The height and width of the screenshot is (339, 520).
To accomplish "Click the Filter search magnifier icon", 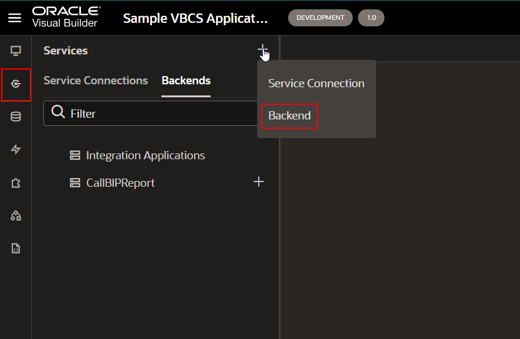I will (58, 112).
